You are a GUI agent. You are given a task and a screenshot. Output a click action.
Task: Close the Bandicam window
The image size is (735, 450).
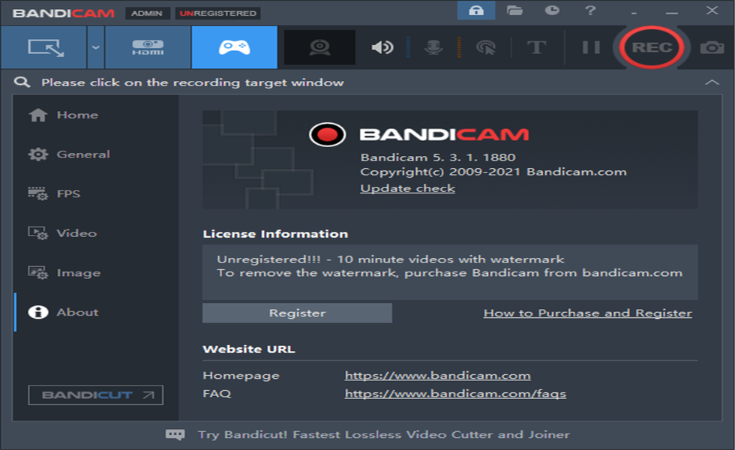click(x=712, y=10)
